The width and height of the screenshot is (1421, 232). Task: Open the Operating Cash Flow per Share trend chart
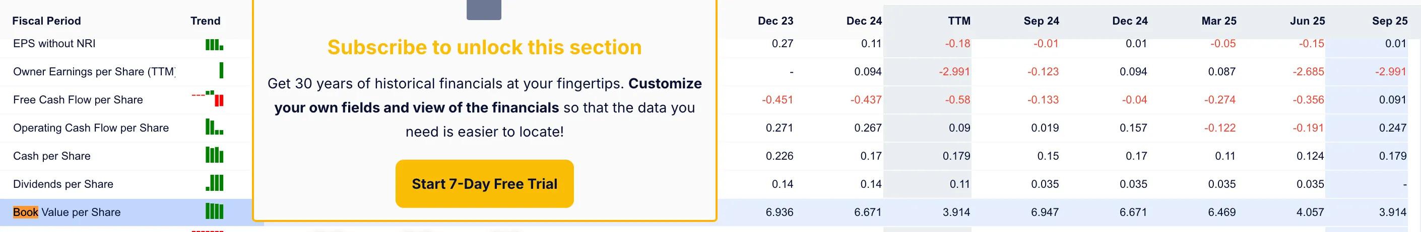pos(214,127)
